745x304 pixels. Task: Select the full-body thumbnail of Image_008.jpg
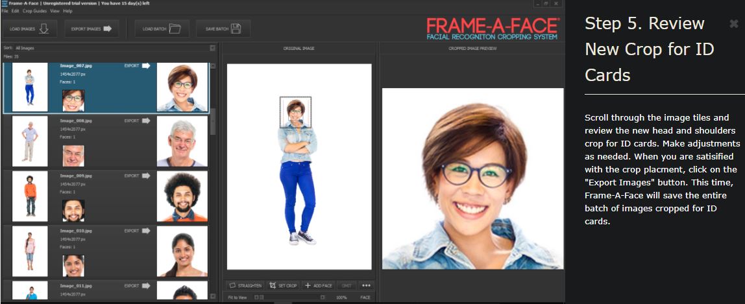[x=30, y=141]
